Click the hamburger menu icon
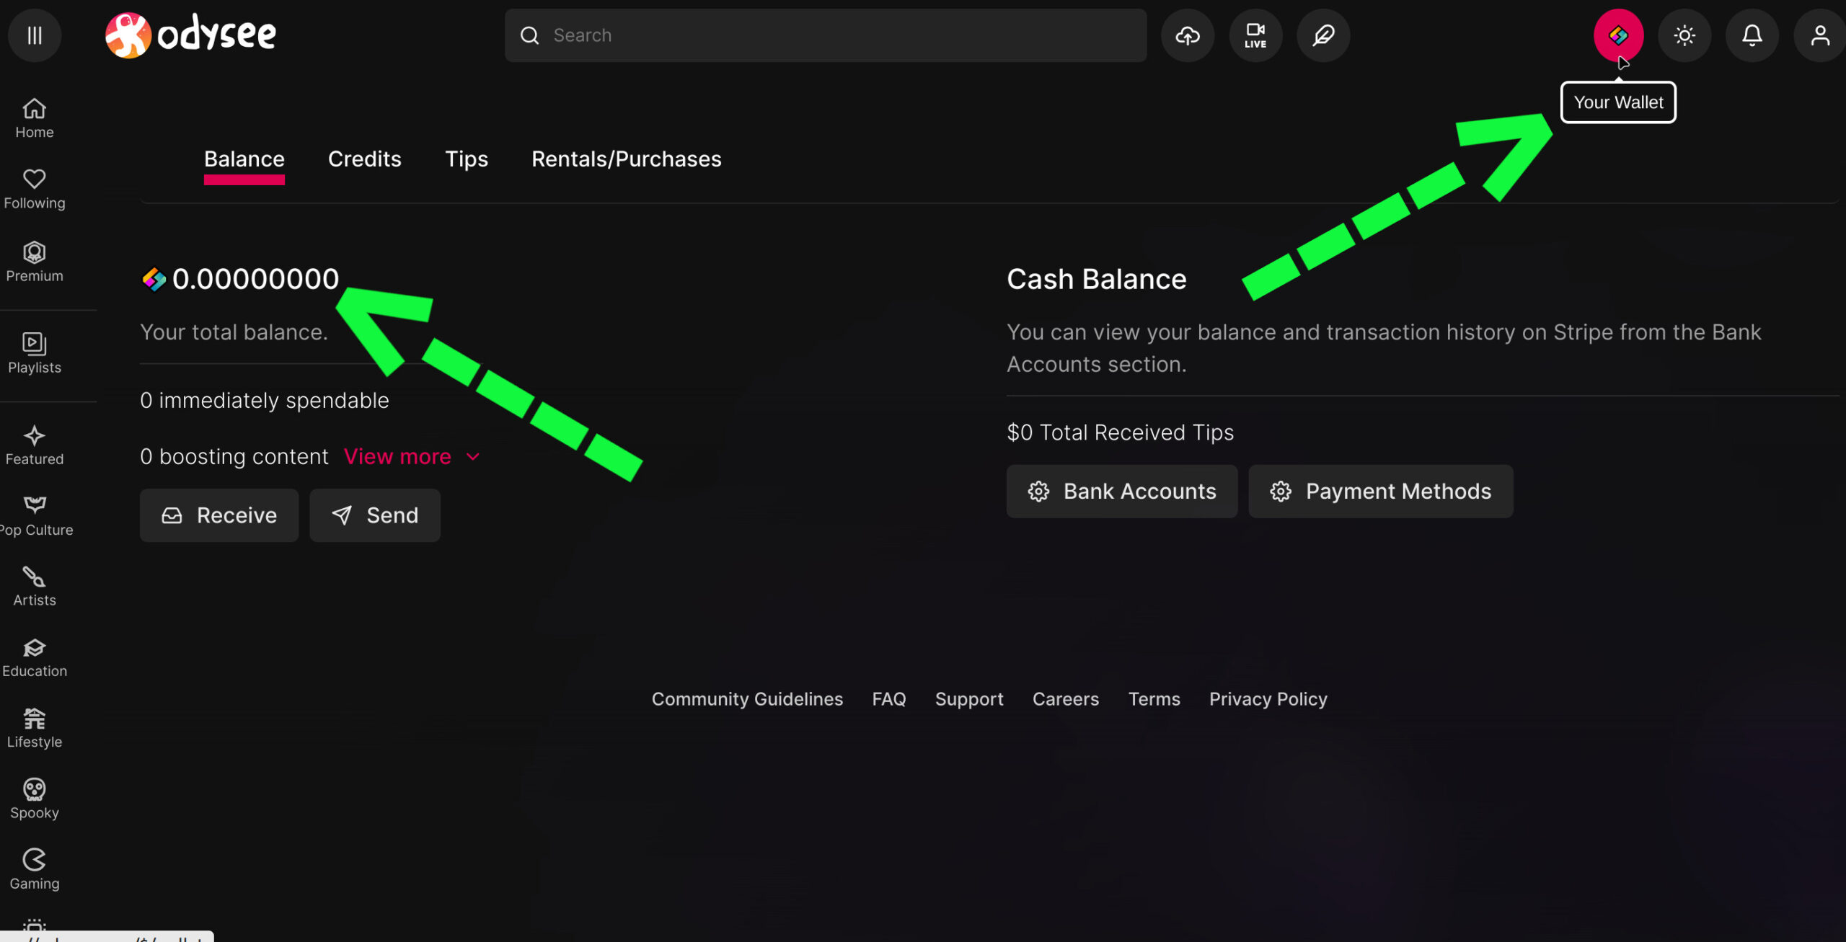The width and height of the screenshot is (1846, 942). 35,35
